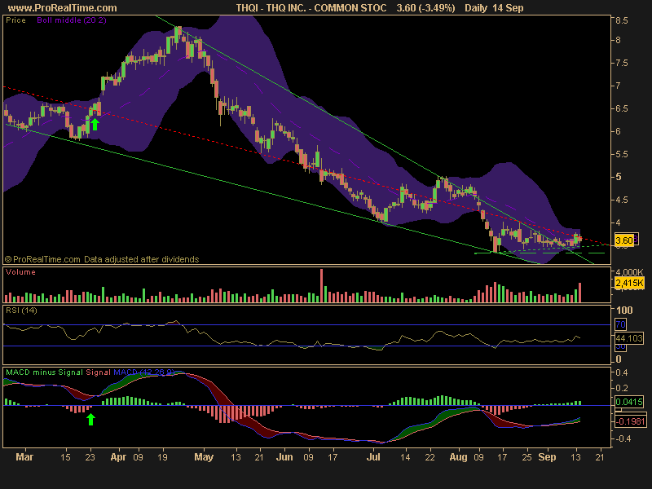The width and height of the screenshot is (652, 489).
Task: Click the 5.5 price axis label
Action: (x=622, y=154)
